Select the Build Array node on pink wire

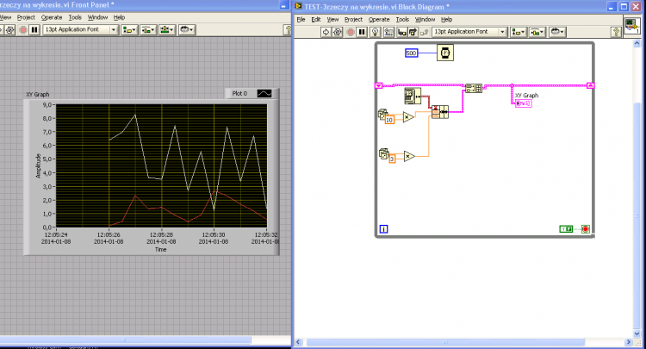click(x=474, y=88)
